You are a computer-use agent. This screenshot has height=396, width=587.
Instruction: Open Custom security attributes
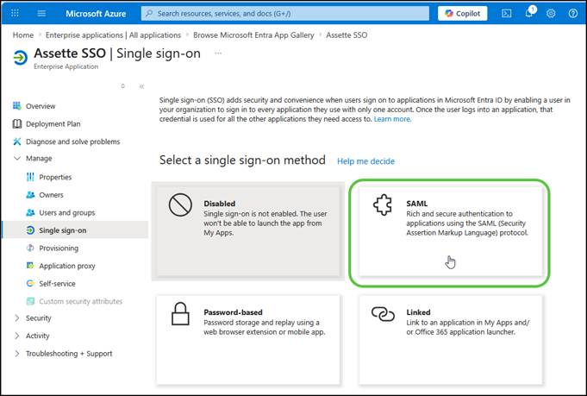coord(80,301)
